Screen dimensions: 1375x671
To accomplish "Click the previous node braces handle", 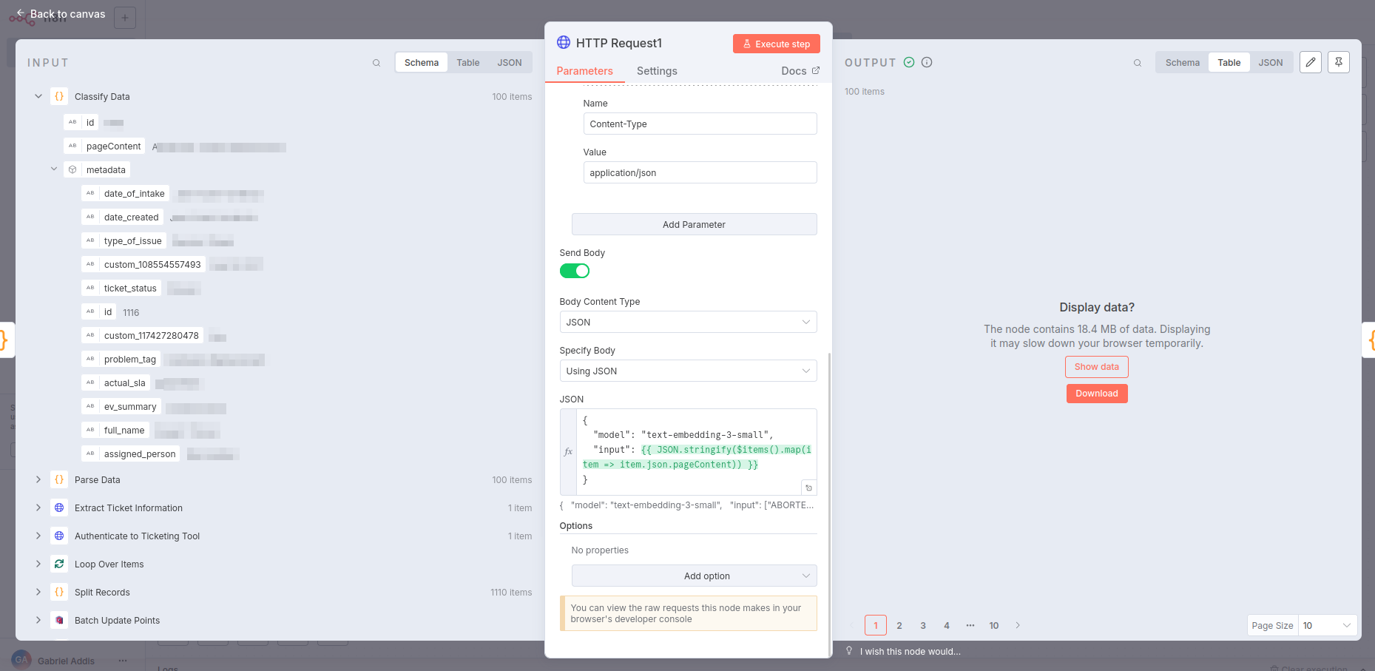I will coord(4,340).
